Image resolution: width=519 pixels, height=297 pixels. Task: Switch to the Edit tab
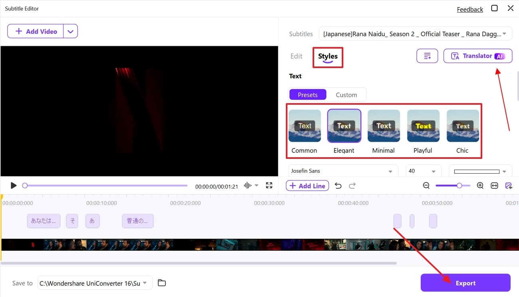[296, 56]
